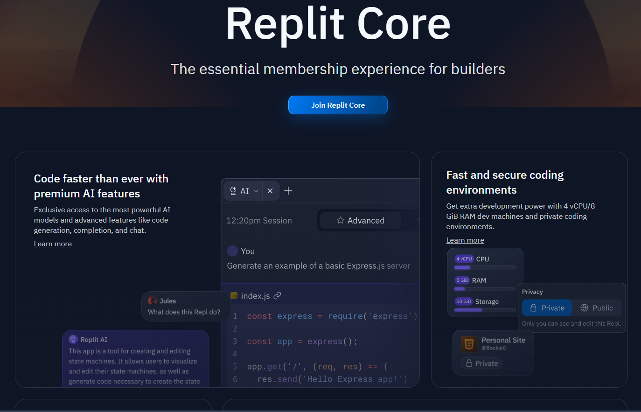This screenshot has height=412, width=641.
Task: Select the Private privacy option
Action: (x=547, y=308)
